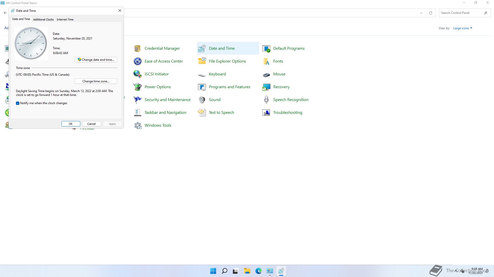Open the Power Options icon
Viewport: 494px width, 277px height.
click(137, 87)
